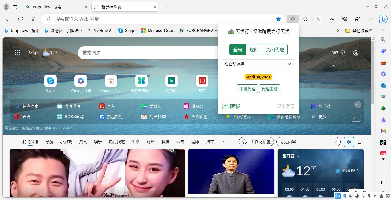Open TikTok from the sidebar
391x200 pixels.
(383, 142)
